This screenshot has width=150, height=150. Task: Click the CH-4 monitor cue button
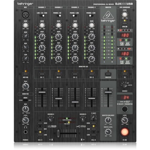91,74
